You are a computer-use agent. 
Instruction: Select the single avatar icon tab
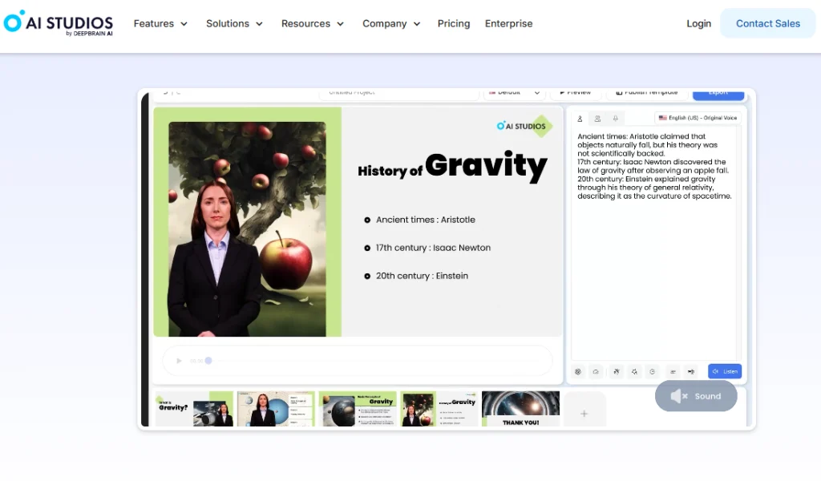coord(580,118)
